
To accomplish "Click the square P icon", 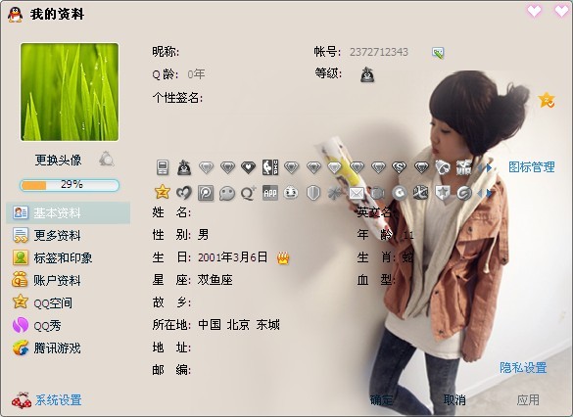I will (206, 193).
